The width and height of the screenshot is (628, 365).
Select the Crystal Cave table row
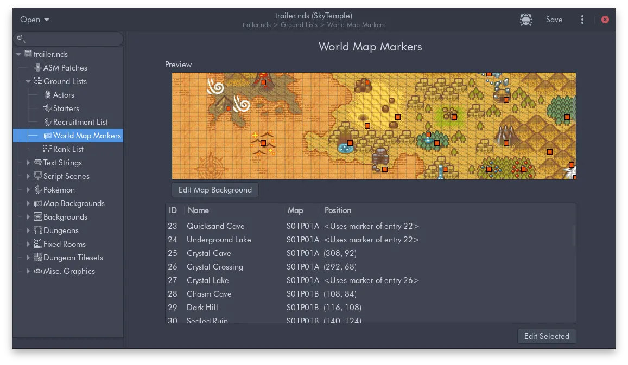click(208, 253)
